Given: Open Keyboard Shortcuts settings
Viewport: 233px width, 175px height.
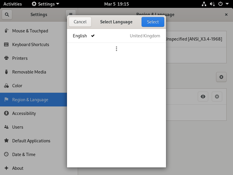Looking at the screenshot, I should point(29,44).
